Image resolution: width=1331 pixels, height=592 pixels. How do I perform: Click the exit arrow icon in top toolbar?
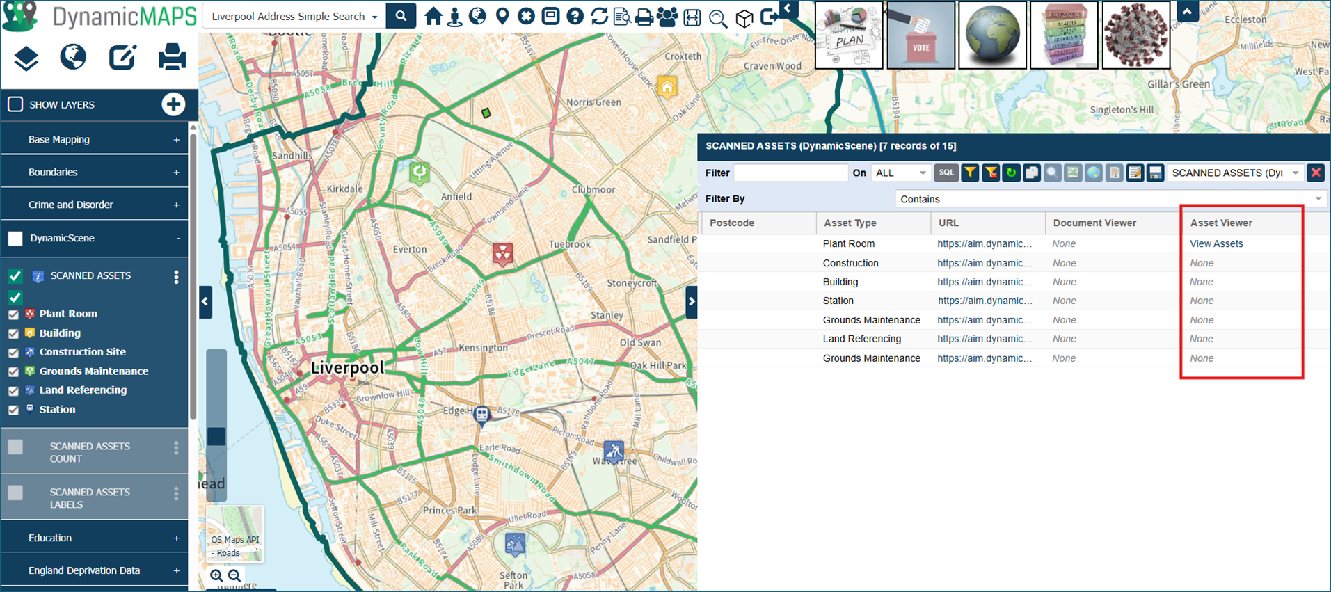click(769, 17)
